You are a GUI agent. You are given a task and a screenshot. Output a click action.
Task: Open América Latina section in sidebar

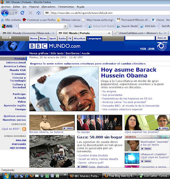click(15, 66)
